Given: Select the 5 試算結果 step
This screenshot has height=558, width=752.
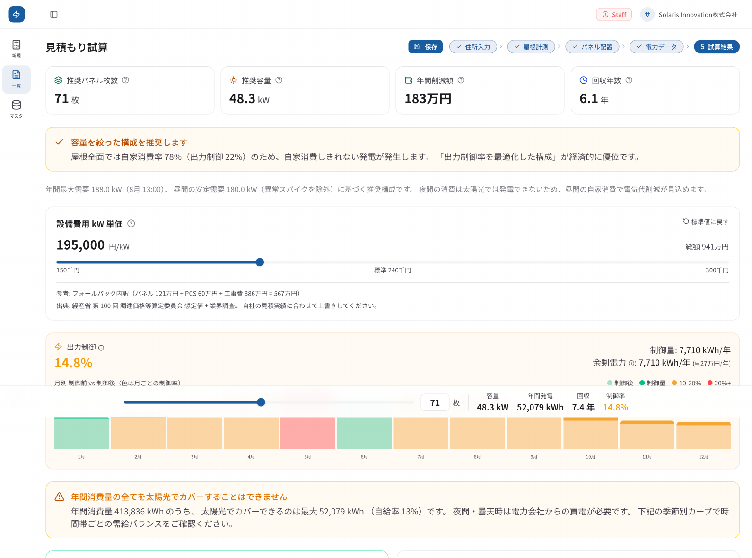Looking at the screenshot, I should click(717, 47).
